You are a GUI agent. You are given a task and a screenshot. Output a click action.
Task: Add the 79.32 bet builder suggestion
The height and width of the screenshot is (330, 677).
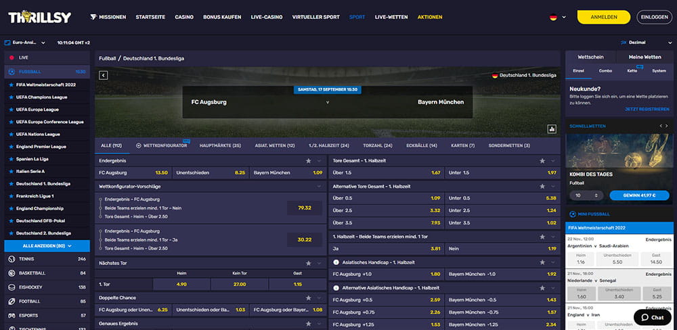point(305,208)
